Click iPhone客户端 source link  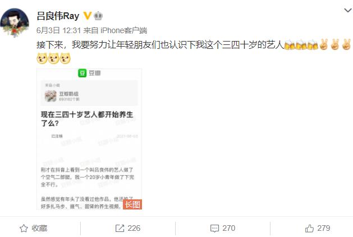tap(124, 30)
